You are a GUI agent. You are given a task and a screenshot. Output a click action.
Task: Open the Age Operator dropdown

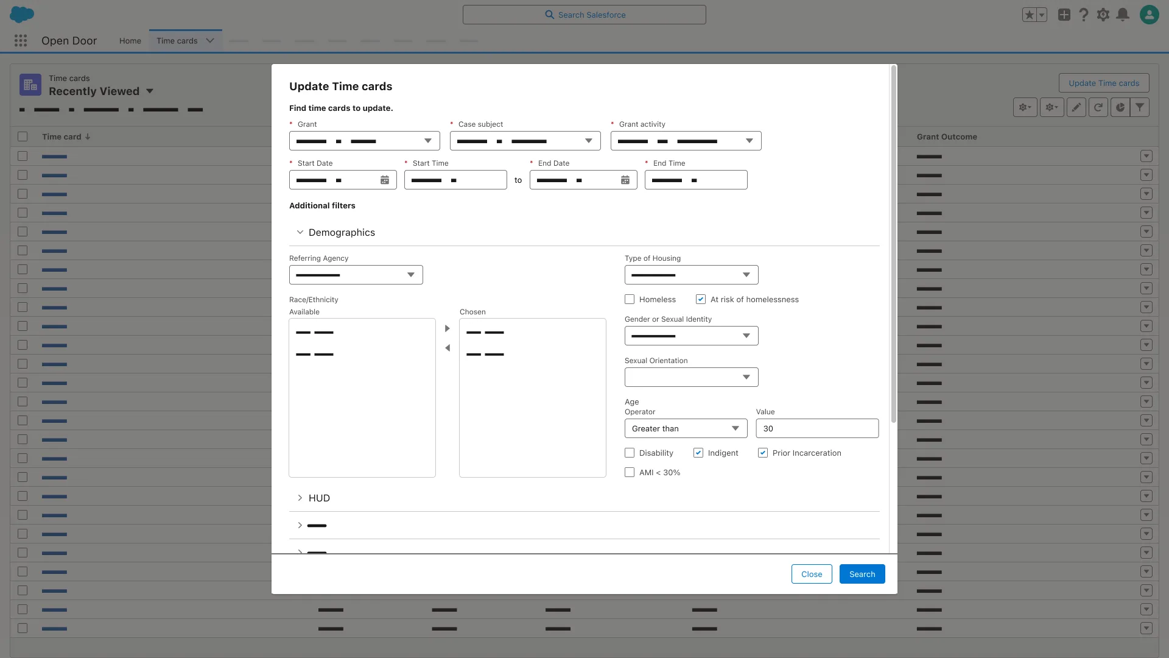point(686,428)
